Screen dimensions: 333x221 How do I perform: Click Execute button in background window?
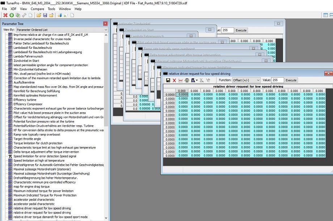tap(241, 30)
